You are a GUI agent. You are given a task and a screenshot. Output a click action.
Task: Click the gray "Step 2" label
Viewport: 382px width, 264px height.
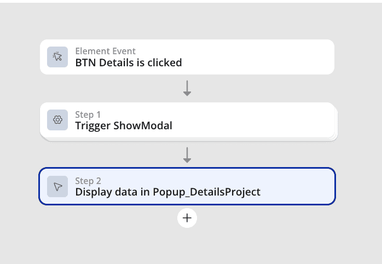click(x=88, y=181)
